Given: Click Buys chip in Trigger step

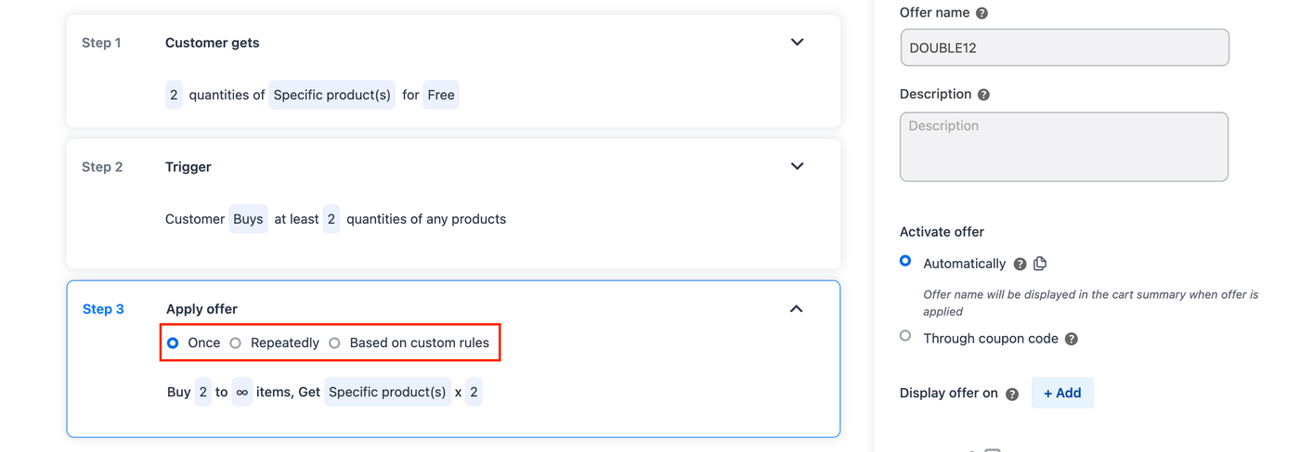Looking at the screenshot, I should pos(248,219).
